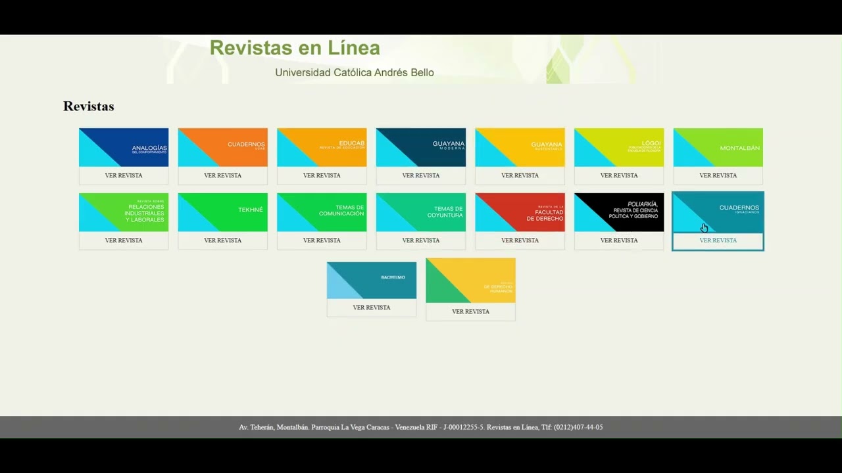Open the highlighted Cuadernos Ignacianos cover image
Viewport: 842px width, 473px height.
718,212
